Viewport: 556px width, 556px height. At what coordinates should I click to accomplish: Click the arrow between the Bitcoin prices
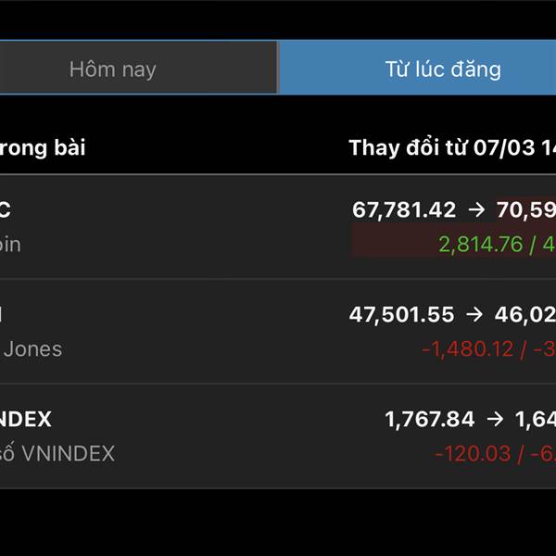point(476,210)
